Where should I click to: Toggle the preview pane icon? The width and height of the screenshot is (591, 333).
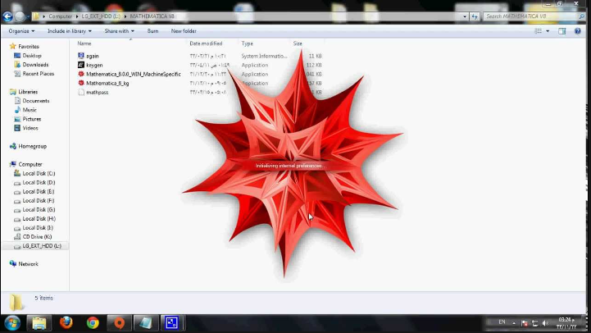point(562,31)
